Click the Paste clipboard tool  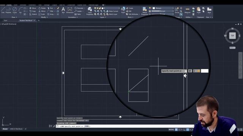pos(199,10)
